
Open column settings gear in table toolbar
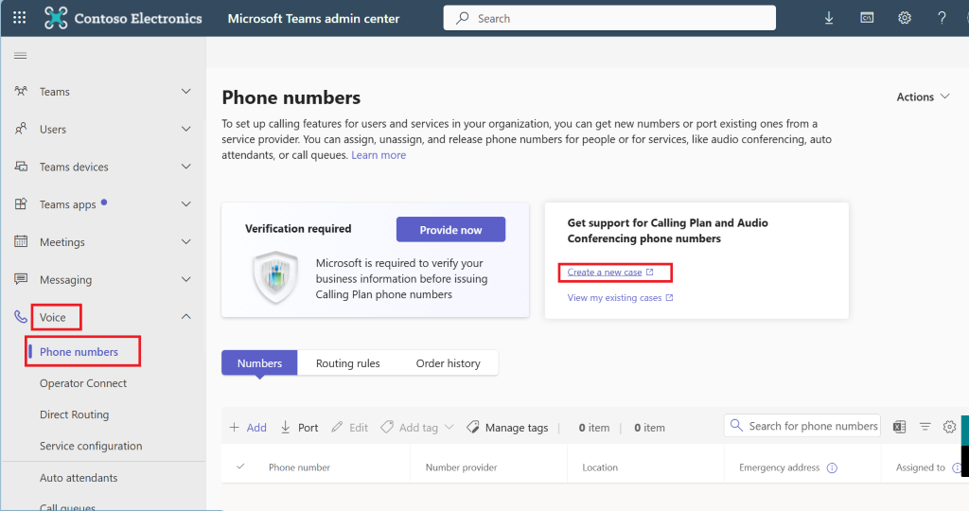949,427
